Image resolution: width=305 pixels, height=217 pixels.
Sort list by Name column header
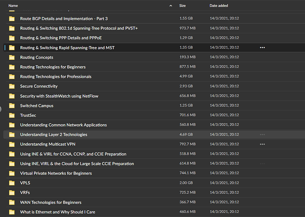(x=13, y=6)
